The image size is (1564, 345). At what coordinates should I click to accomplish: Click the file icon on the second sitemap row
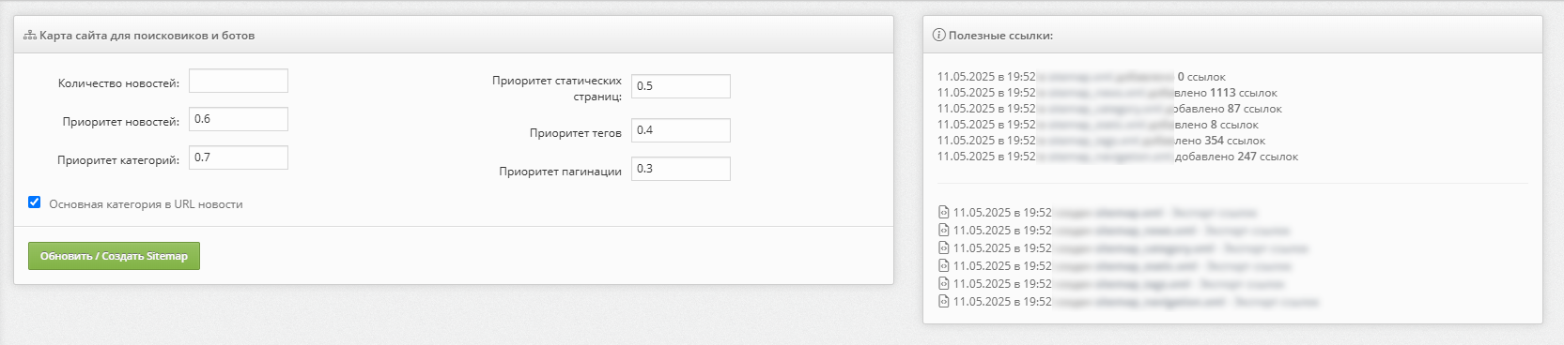coord(944,231)
